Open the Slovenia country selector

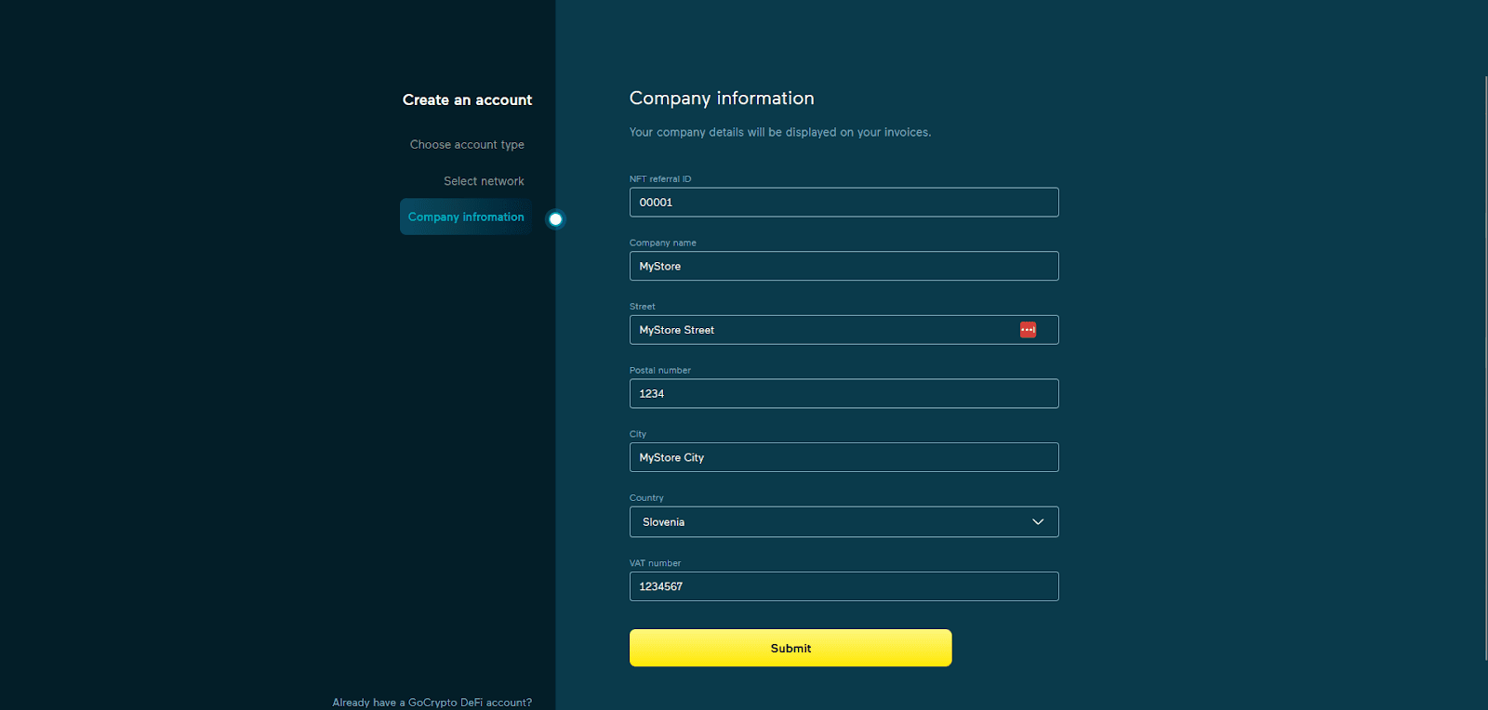point(844,522)
